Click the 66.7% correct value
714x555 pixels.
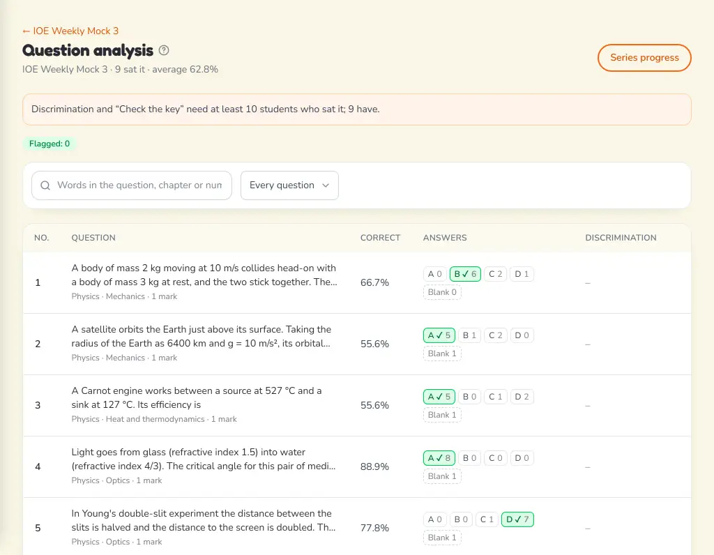point(374,283)
